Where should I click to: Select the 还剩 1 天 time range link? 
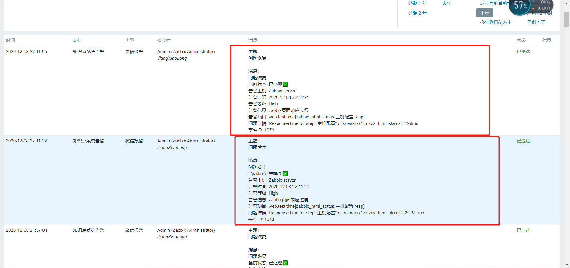536,23
